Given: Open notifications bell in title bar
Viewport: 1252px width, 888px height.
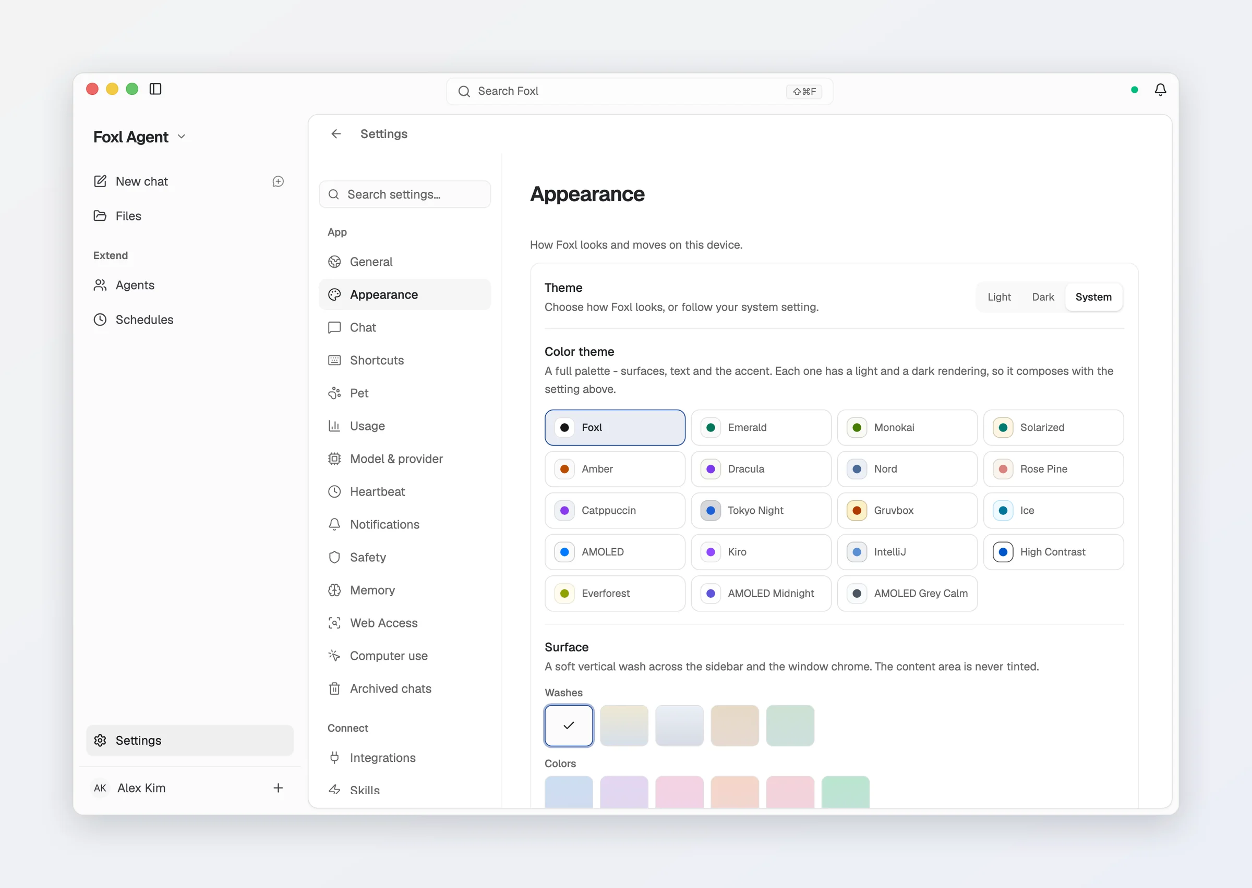Looking at the screenshot, I should coord(1160,90).
